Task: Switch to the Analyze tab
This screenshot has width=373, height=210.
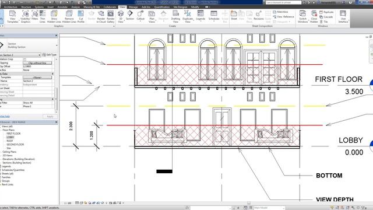Action: [75, 7]
